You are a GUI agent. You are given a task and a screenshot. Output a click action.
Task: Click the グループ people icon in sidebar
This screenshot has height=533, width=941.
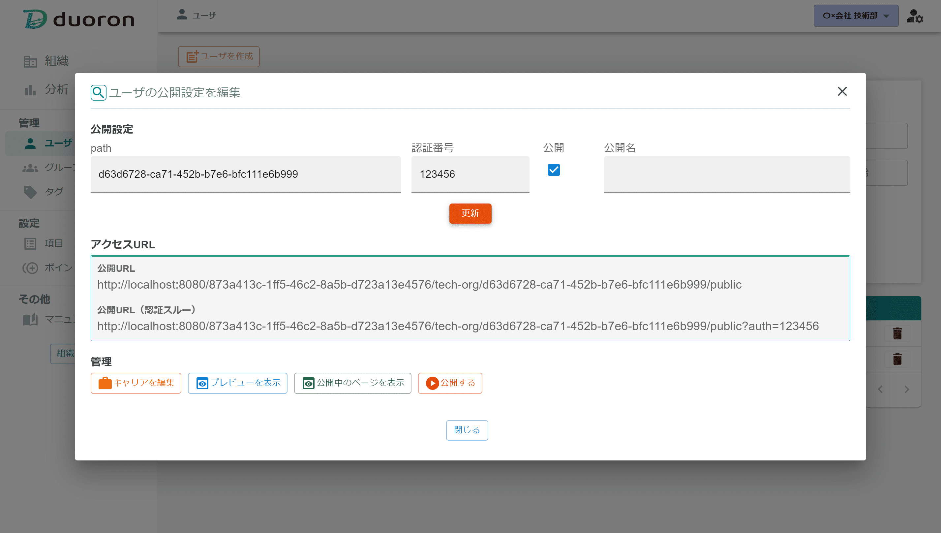point(30,168)
